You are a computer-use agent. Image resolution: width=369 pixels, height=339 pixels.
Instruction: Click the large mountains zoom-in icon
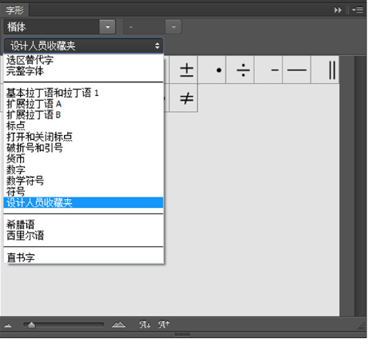[118, 325]
